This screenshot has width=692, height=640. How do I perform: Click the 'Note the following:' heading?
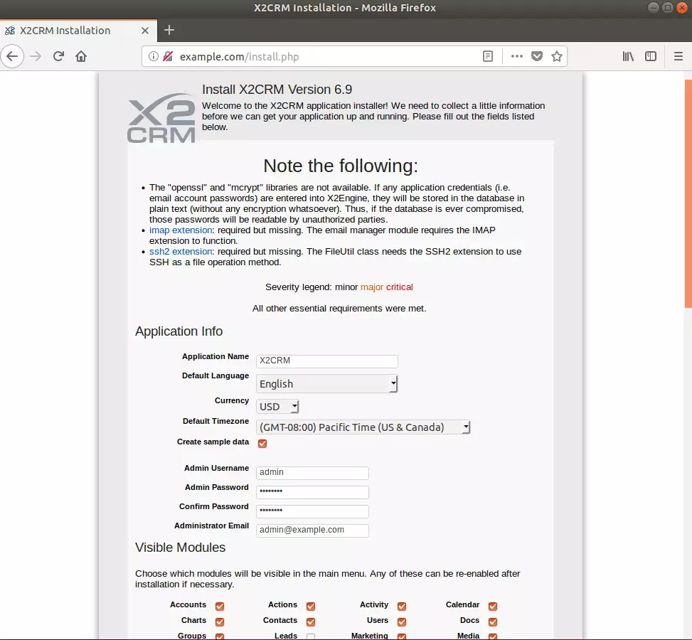point(340,166)
